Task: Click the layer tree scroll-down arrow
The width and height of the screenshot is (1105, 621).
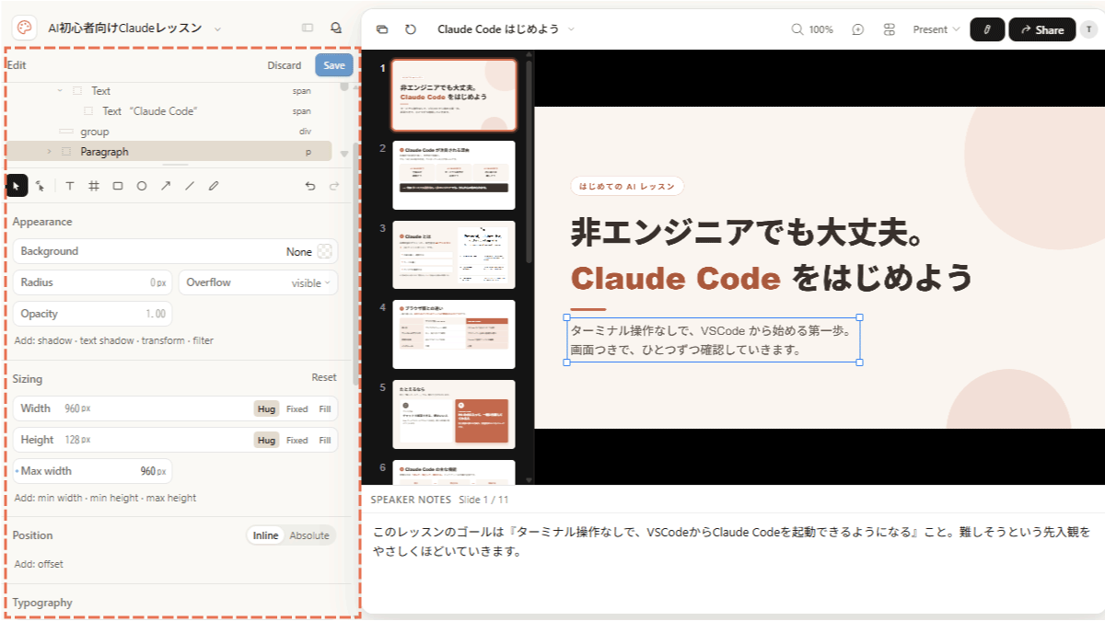Action: (344, 154)
